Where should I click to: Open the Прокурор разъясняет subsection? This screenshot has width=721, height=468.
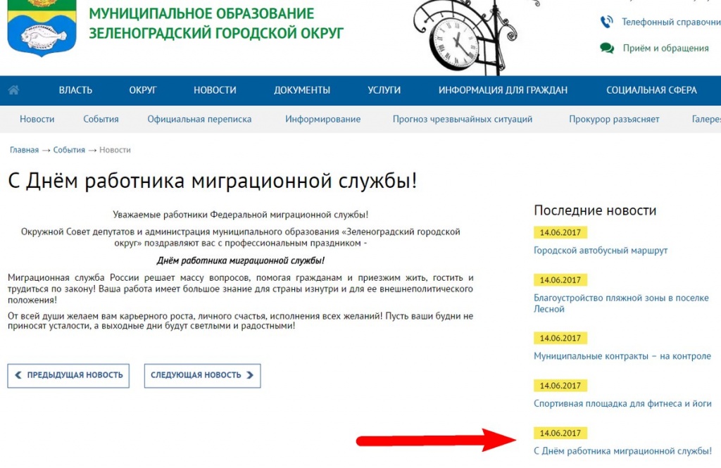click(614, 119)
